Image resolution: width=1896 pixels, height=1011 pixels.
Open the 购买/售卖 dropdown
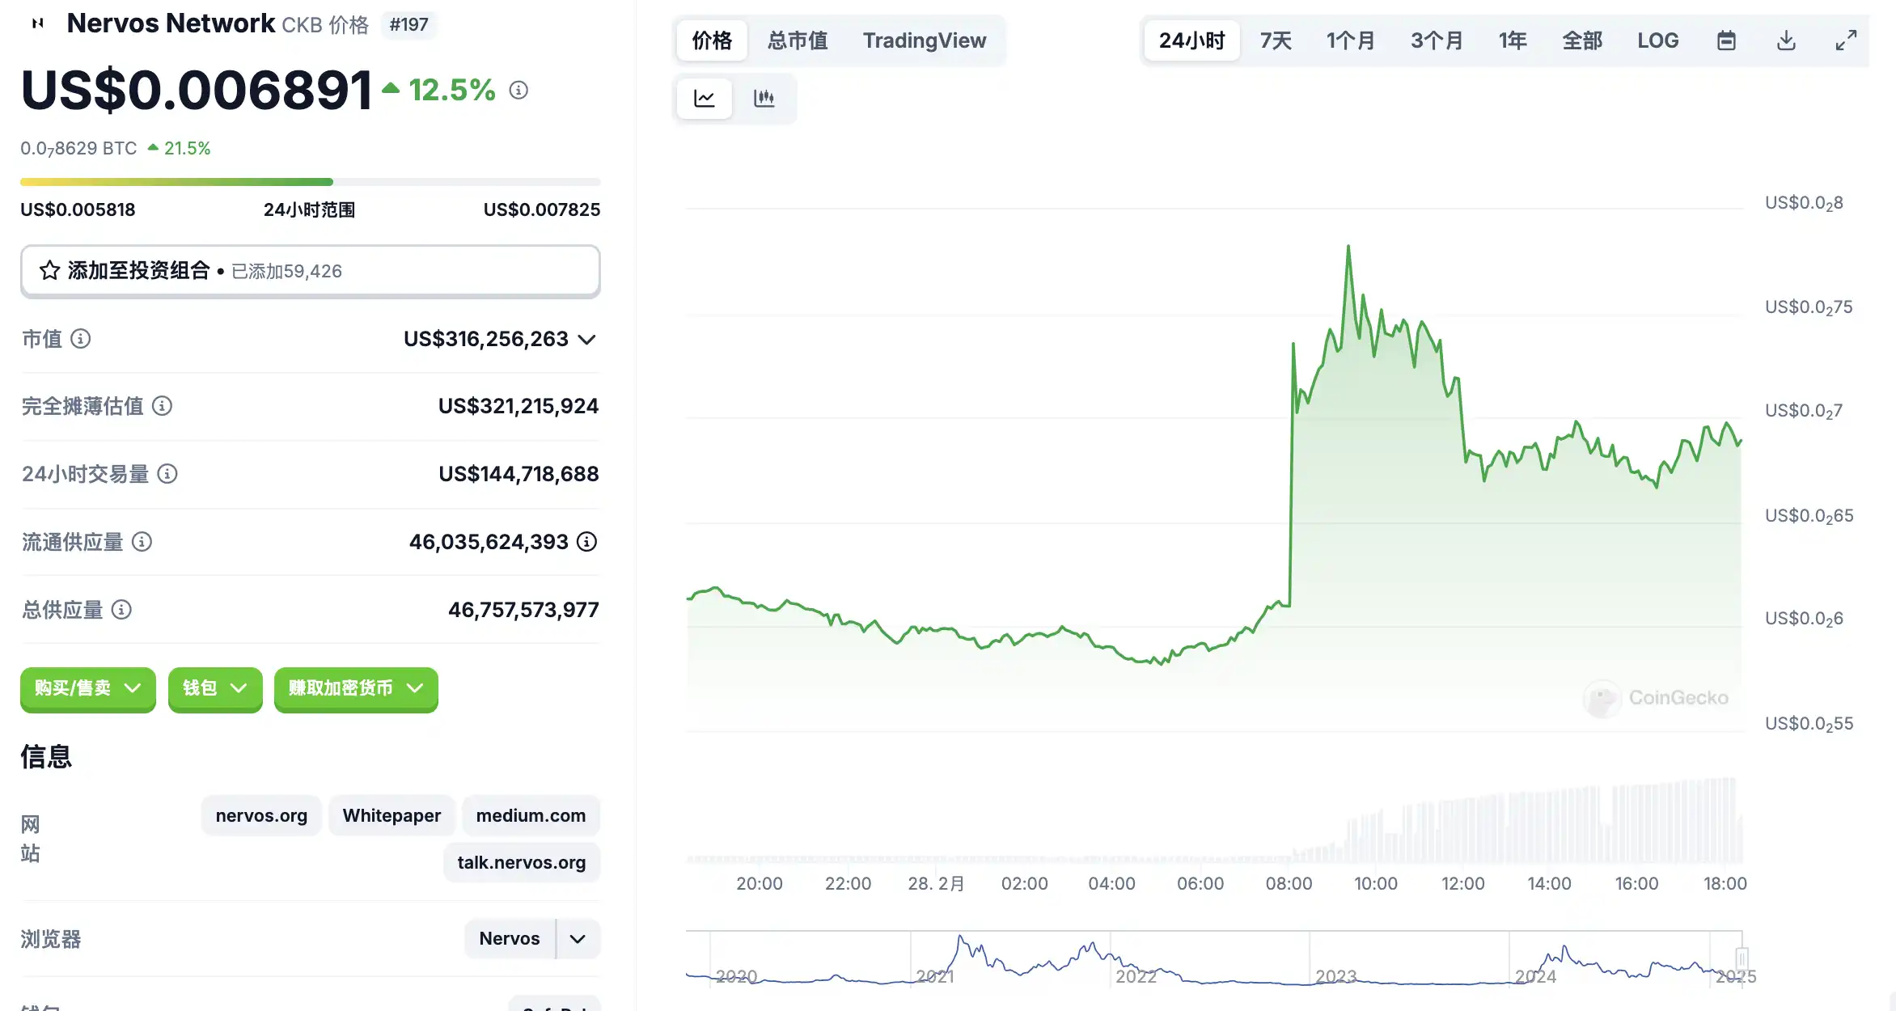(x=87, y=688)
